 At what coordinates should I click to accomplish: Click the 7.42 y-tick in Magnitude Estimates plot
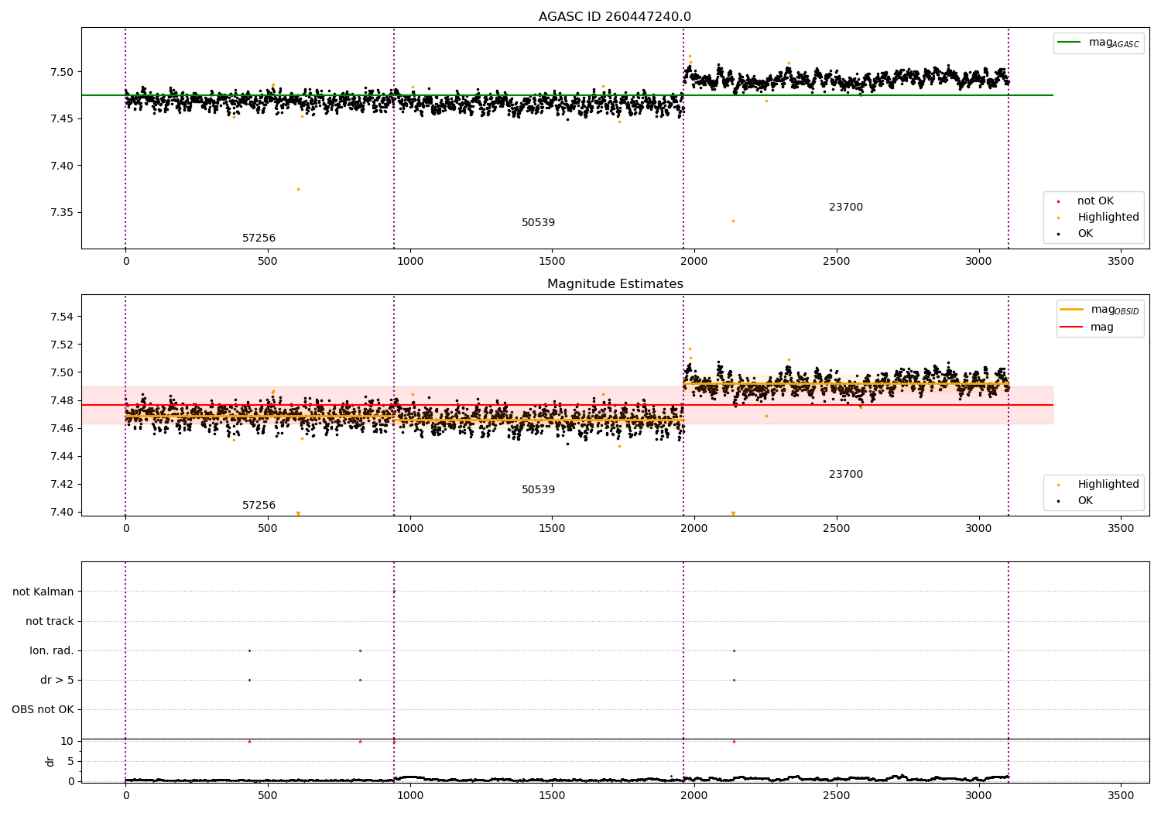coord(62,484)
